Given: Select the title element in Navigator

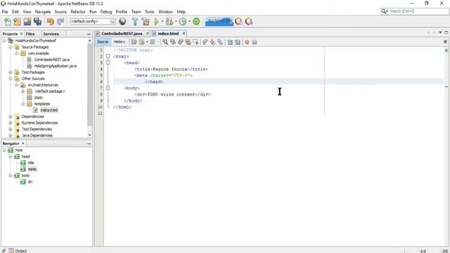Looking at the screenshot, I should click(x=31, y=163).
